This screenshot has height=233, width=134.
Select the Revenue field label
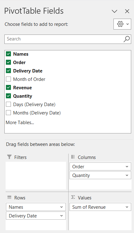point(22,88)
